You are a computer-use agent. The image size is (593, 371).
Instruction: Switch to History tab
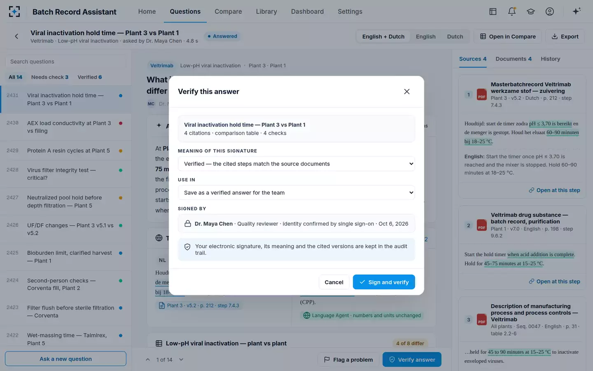(x=551, y=59)
